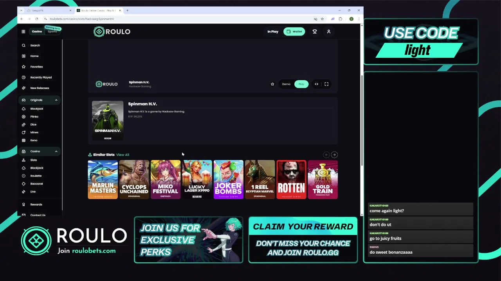Viewport: 501px width, 281px height.
Task: Click the ROULO header logo
Action: (x=112, y=32)
